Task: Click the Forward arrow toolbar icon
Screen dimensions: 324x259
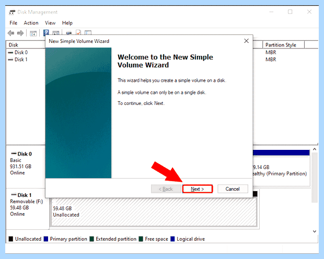Action: click(x=20, y=33)
